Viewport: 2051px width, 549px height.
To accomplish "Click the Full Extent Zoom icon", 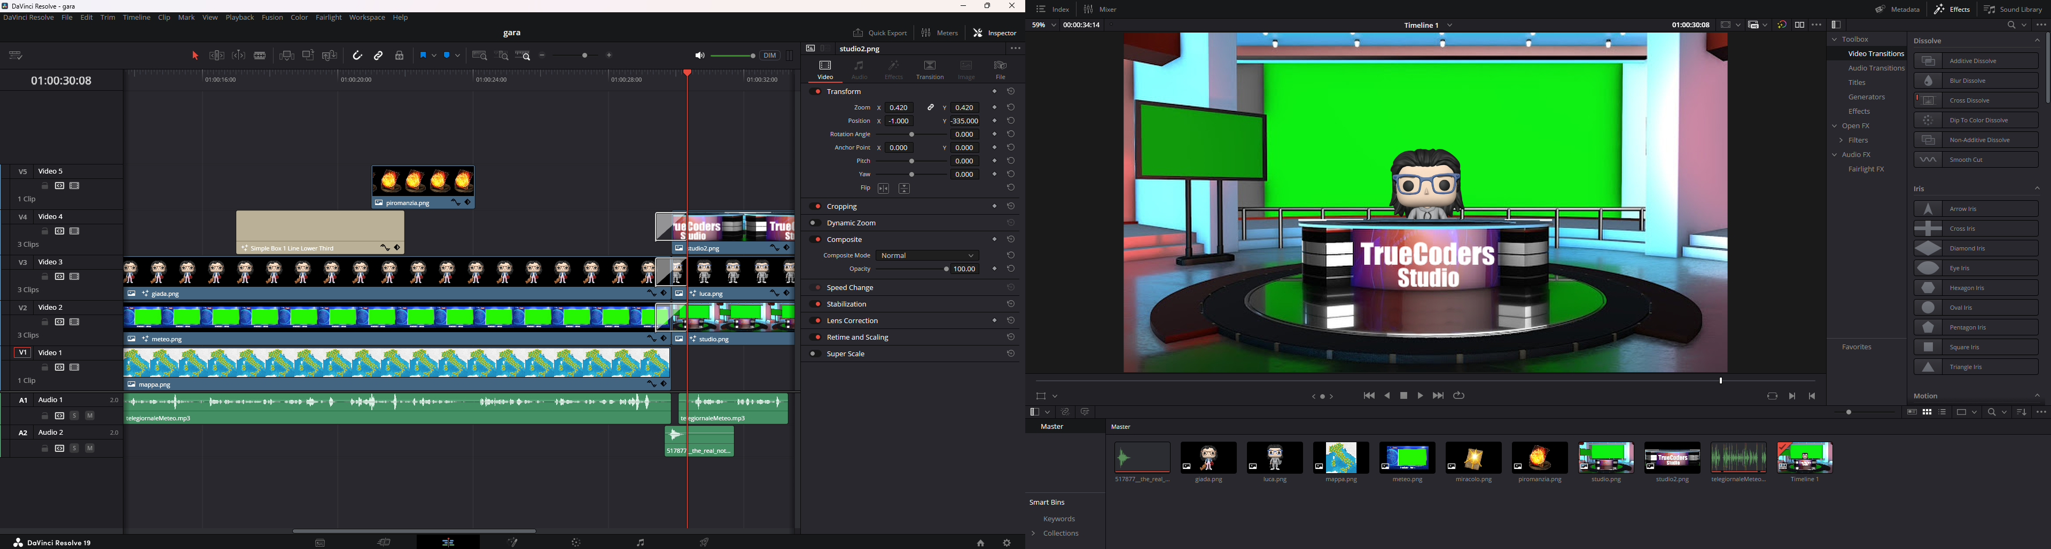I will (480, 56).
